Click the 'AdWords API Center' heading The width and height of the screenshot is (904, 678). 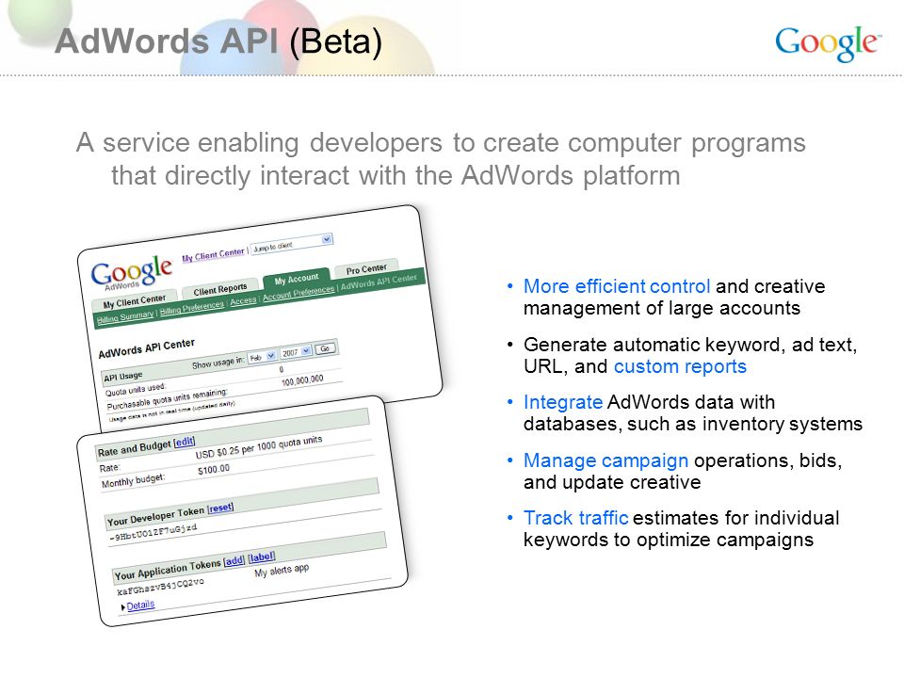[x=147, y=348]
